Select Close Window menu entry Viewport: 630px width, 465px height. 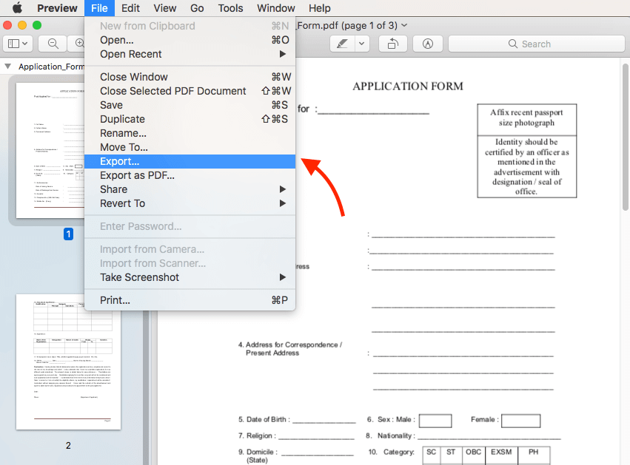[190, 77]
